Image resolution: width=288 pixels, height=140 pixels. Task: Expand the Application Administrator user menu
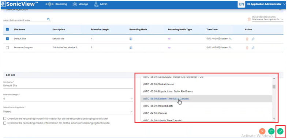(x=266, y=4)
